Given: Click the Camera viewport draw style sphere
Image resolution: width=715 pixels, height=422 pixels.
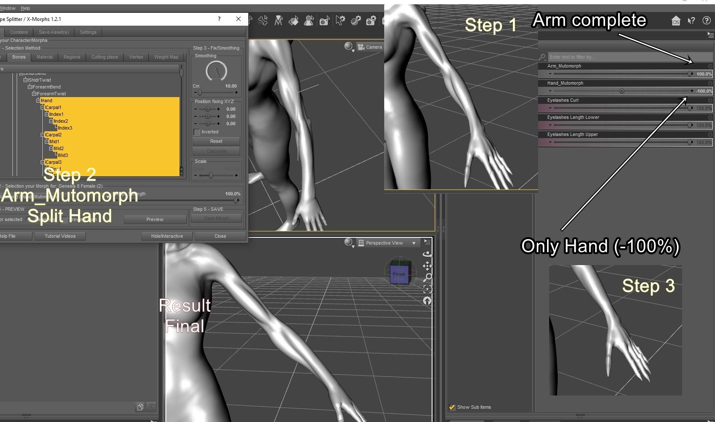Looking at the screenshot, I should (349, 47).
